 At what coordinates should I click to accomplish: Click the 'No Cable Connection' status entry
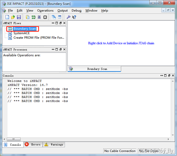coord(120,151)
